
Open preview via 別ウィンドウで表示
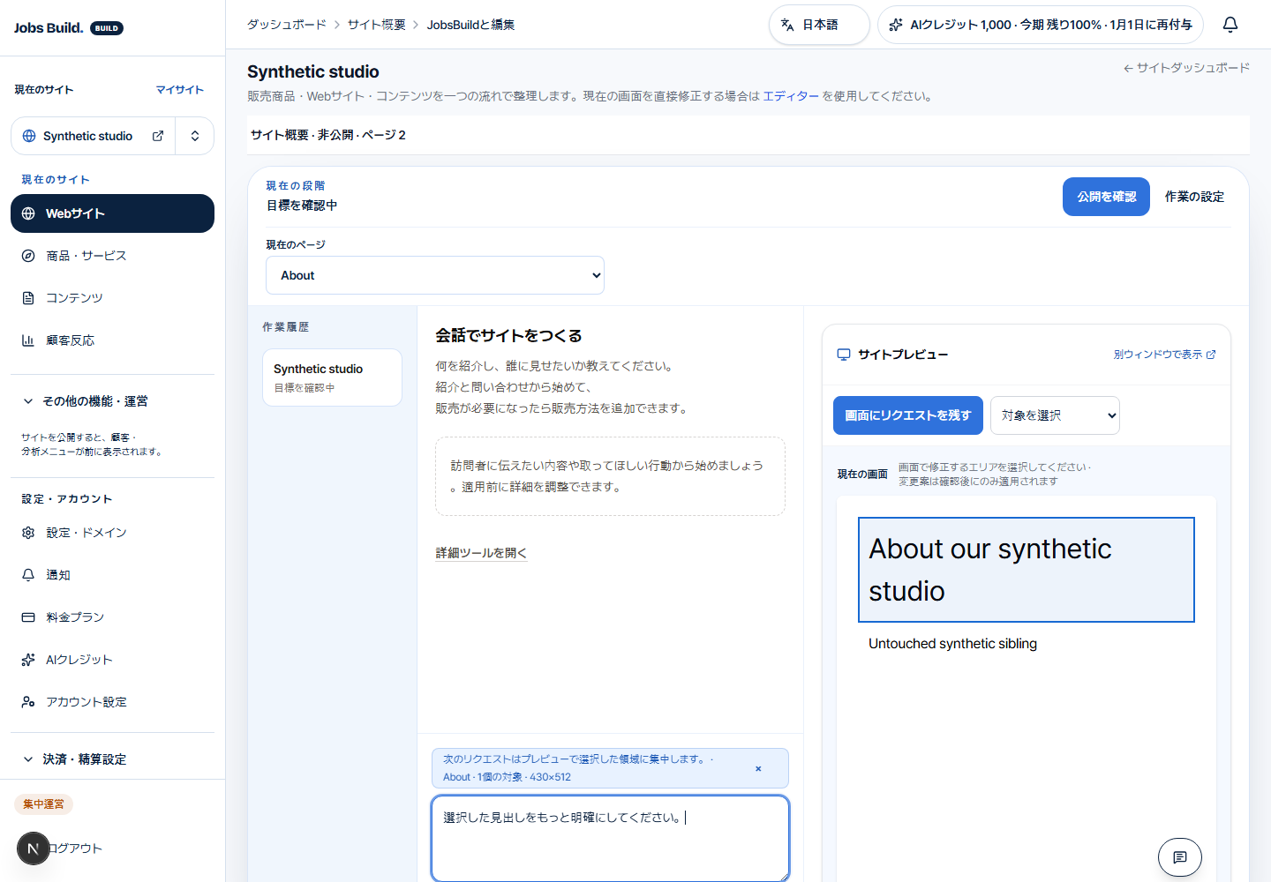click(1164, 355)
